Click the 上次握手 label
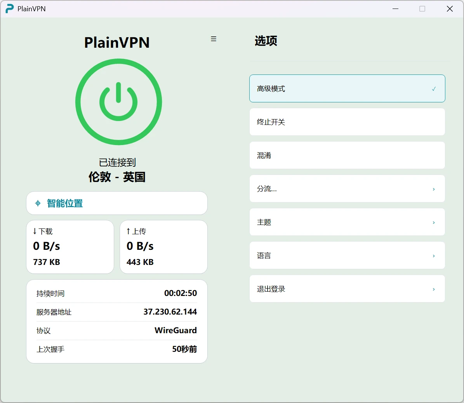 [x=50, y=349]
